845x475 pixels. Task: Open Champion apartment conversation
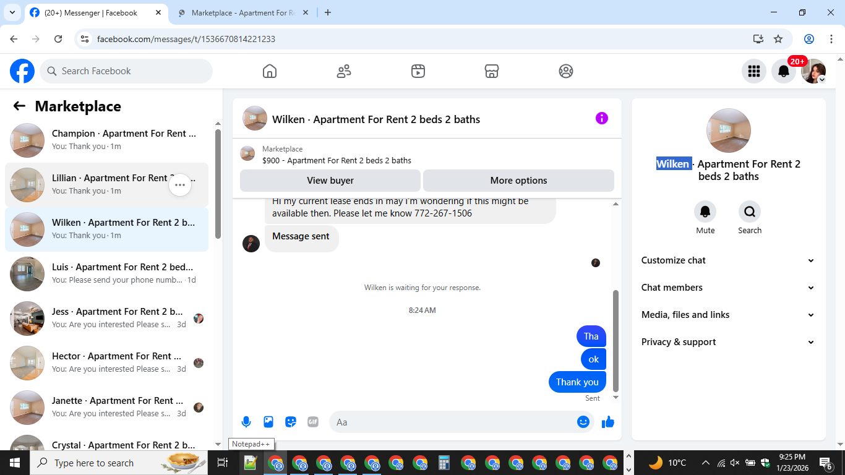tap(106, 140)
